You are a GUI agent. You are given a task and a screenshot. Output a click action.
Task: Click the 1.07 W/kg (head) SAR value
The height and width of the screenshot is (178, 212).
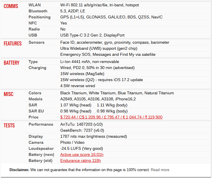[x=76, y=105]
